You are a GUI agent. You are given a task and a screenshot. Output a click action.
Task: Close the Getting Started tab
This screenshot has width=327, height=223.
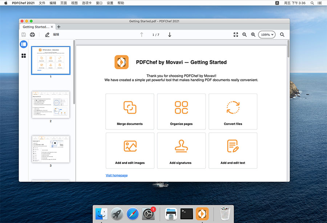click(x=52, y=27)
